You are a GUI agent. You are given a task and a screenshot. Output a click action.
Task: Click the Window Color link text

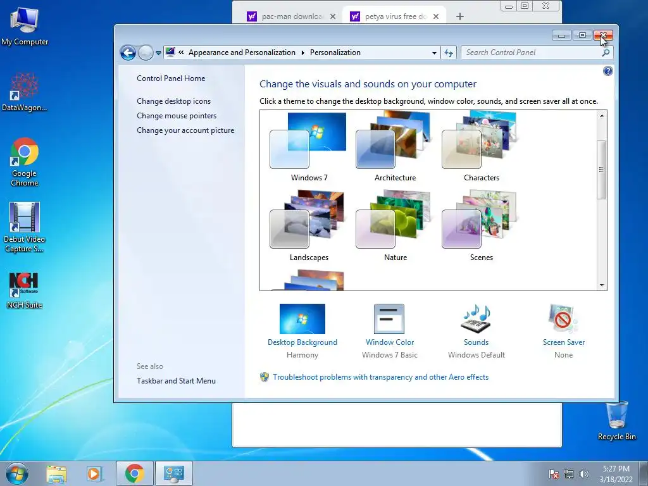[390, 342]
